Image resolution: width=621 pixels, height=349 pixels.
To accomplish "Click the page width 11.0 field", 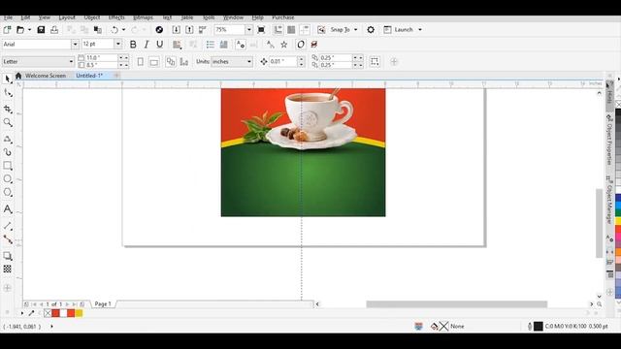I will coord(101,58).
